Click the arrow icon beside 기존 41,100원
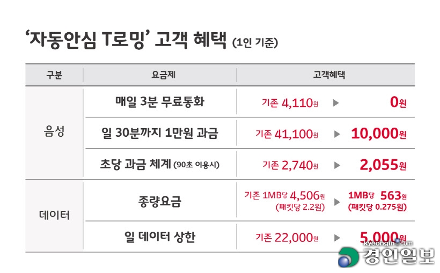This screenshot has height=273, width=440. [337, 134]
